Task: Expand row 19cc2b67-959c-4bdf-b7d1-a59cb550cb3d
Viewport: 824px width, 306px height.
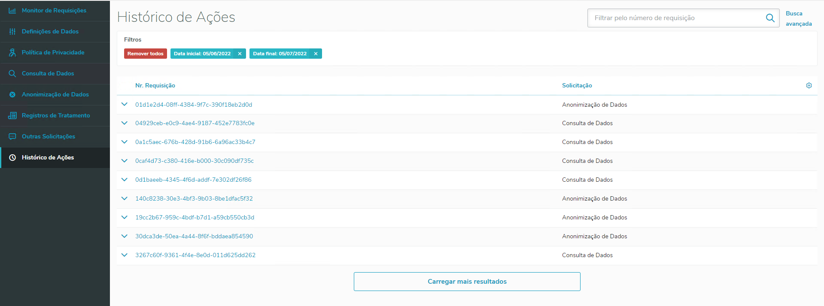Action: (x=125, y=217)
